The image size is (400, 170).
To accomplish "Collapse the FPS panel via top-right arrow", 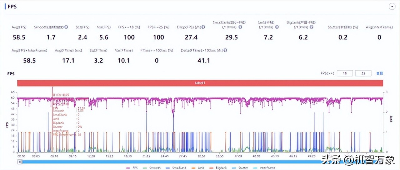I will [392, 7].
